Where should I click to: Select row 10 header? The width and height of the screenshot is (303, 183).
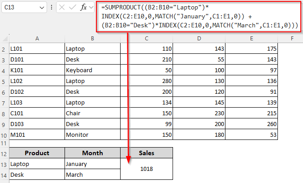[4, 135]
